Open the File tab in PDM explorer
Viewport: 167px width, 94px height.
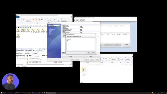17,17
